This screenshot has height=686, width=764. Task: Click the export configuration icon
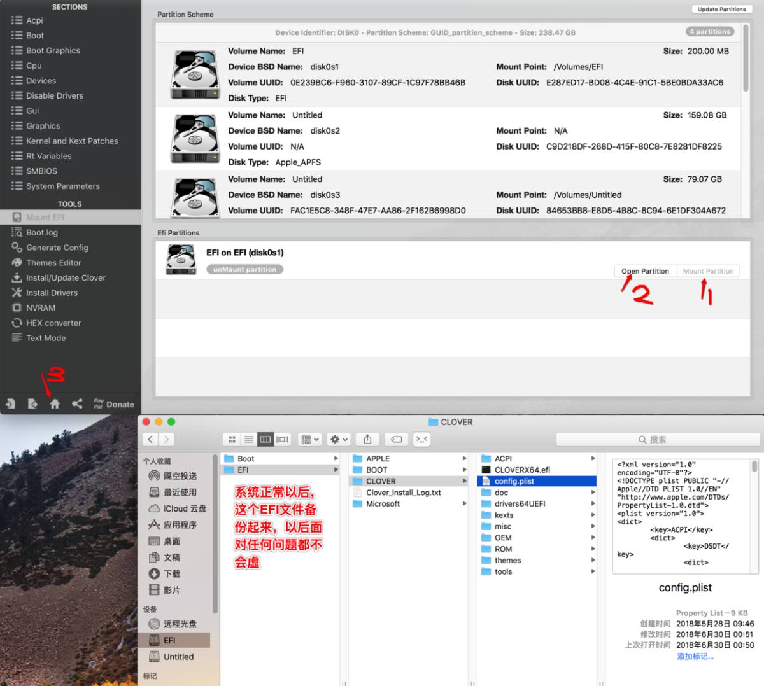32,403
